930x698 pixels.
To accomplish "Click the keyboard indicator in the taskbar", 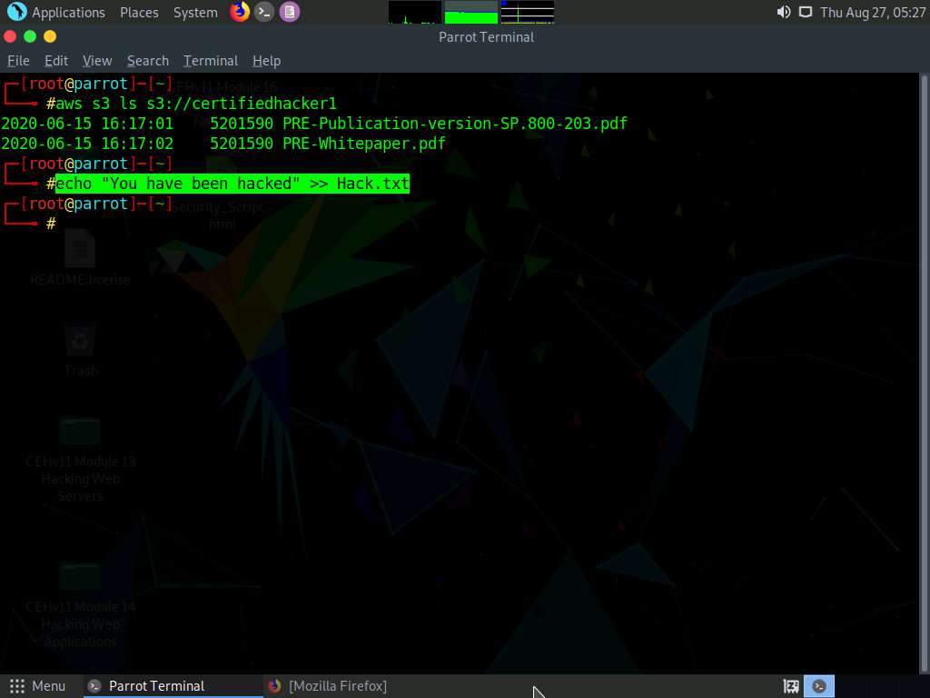I will (x=790, y=686).
